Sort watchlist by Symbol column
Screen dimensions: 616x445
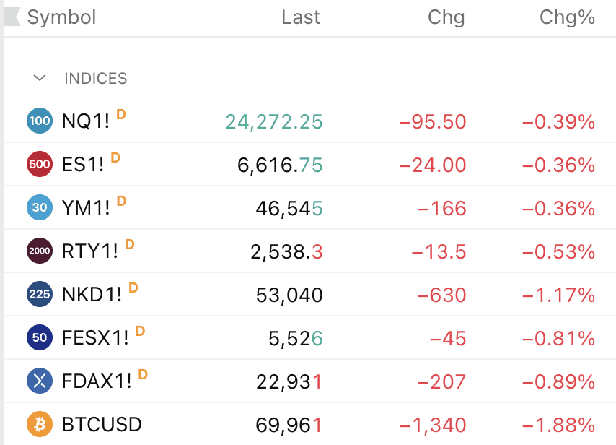61,17
